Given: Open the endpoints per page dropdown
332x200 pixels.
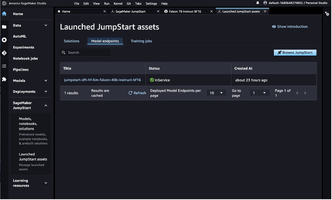Looking at the screenshot, I should pos(216,93).
